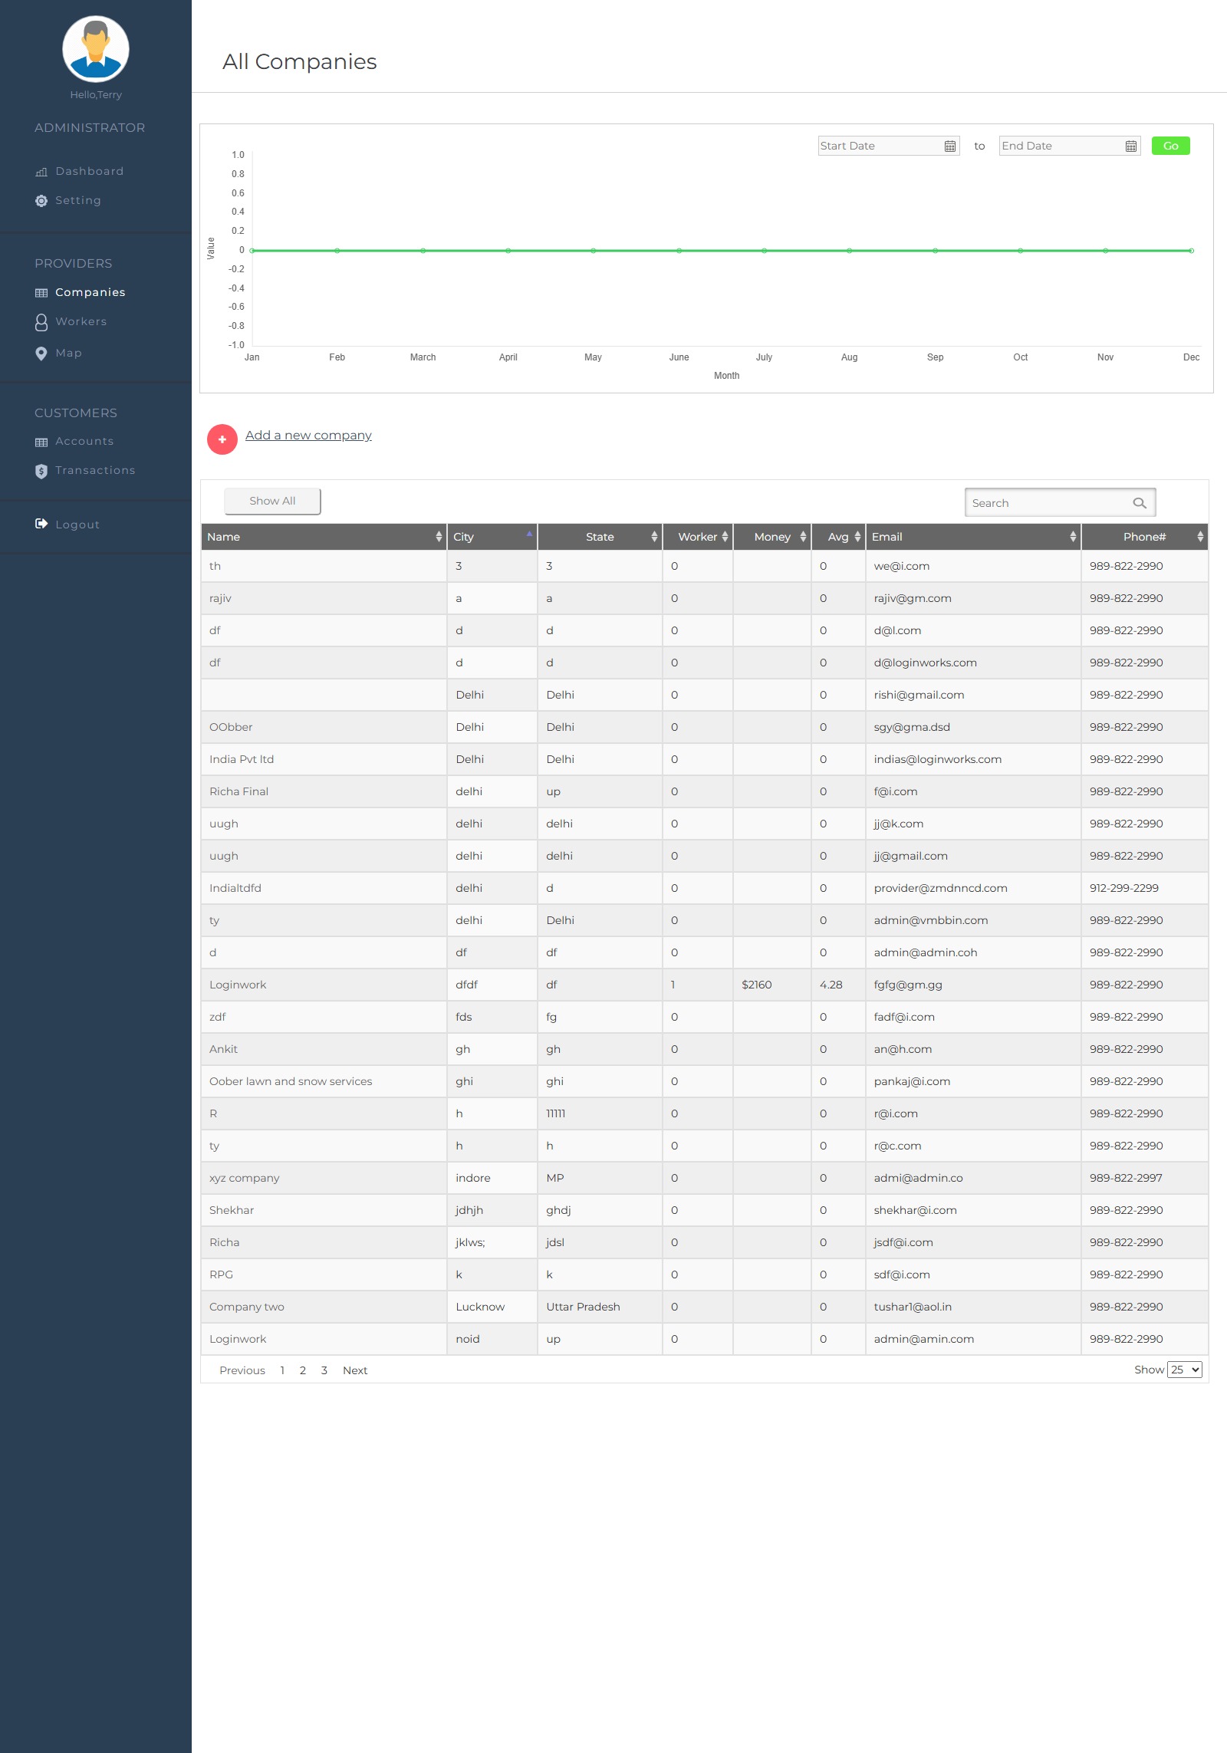The width and height of the screenshot is (1227, 1753).
Task: Sort table by Worker column header
Action: [x=698, y=537]
